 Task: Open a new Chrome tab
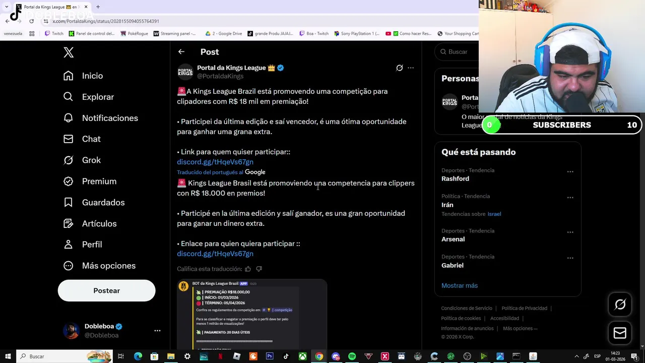tap(98, 7)
